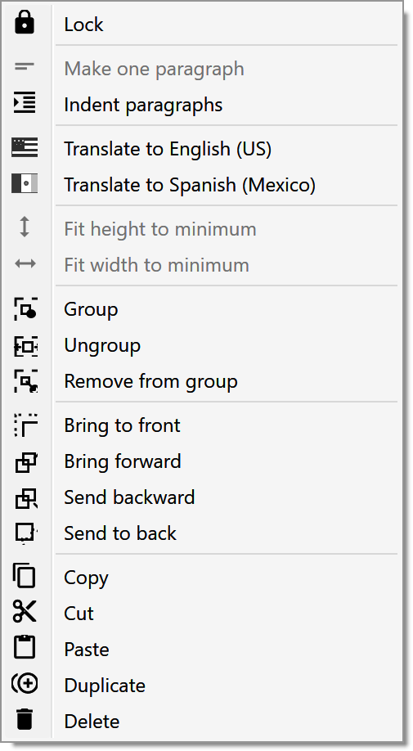Screen dimensions: 413x751
Task: Click the Duplicate plus icon
Action: coord(25,683)
